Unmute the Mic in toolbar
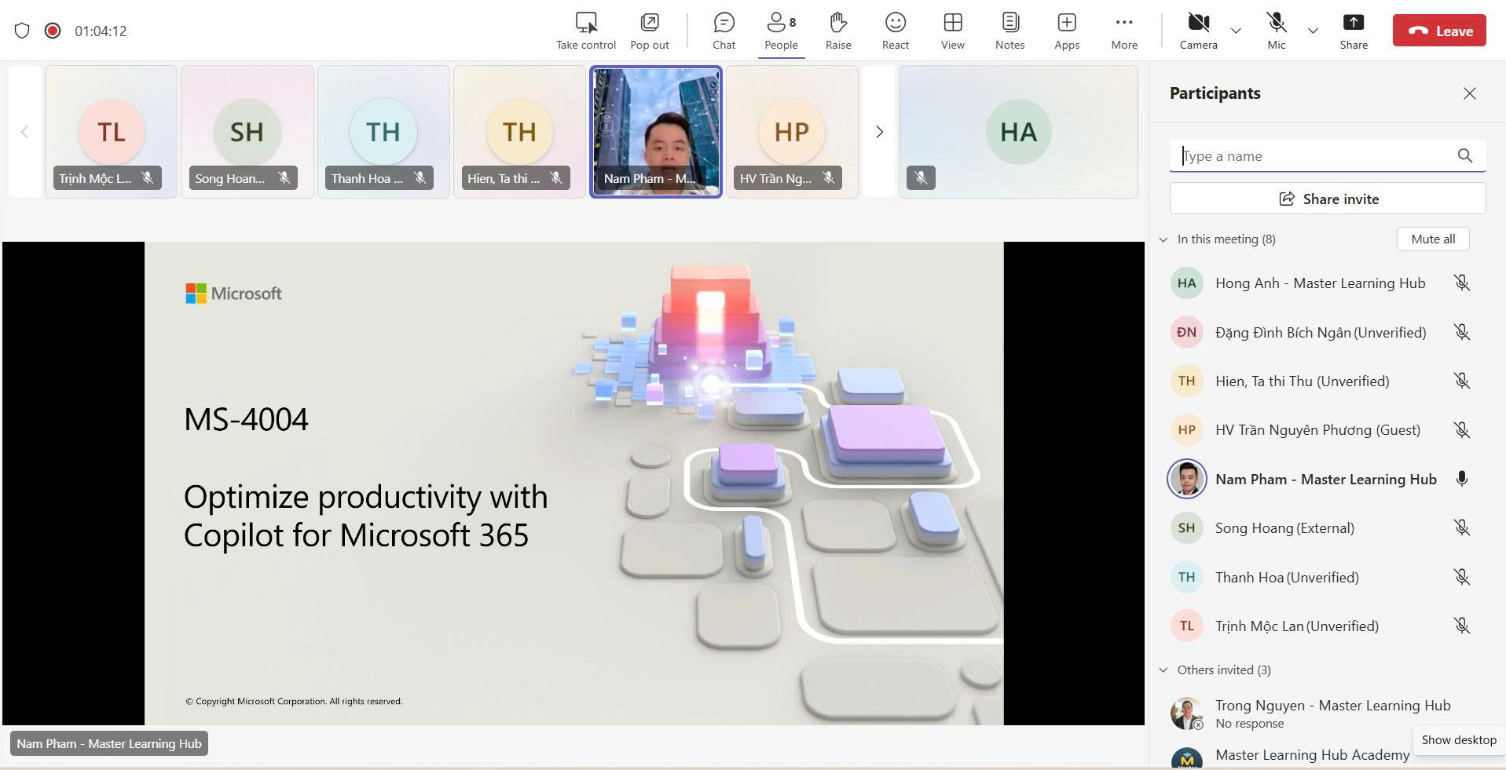Viewport: 1506px width, 770px height. pos(1277,31)
